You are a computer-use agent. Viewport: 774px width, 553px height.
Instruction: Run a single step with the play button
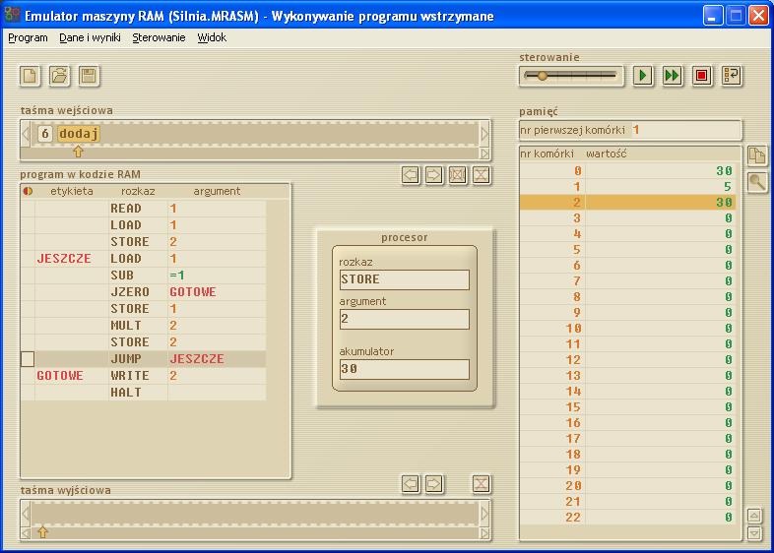coord(643,76)
